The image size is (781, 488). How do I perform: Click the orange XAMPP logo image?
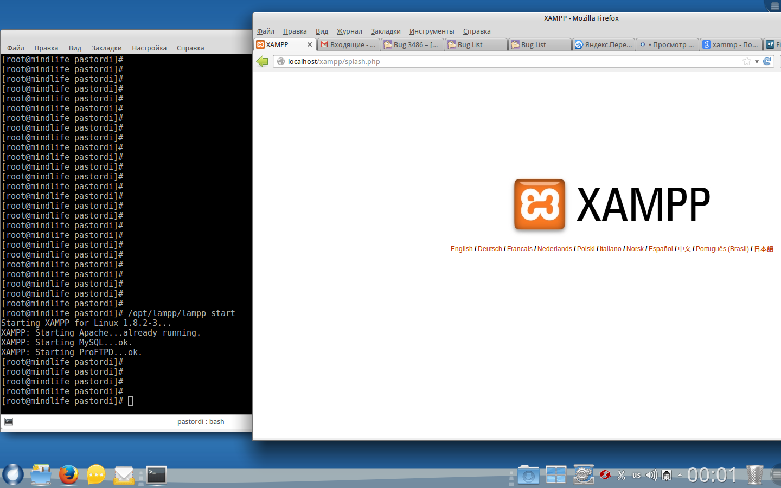pos(540,204)
